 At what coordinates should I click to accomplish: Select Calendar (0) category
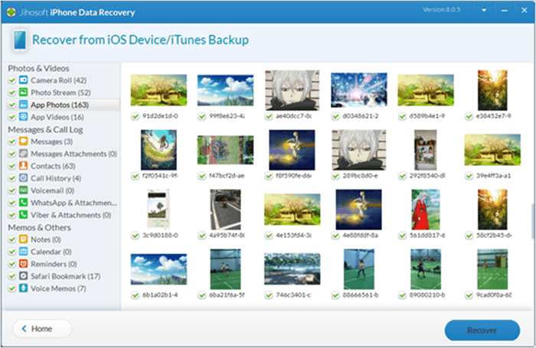[51, 252]
